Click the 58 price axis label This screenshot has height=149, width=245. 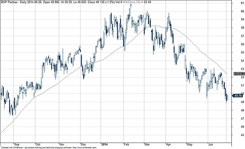pyautogui.click(x=242, y=28)
